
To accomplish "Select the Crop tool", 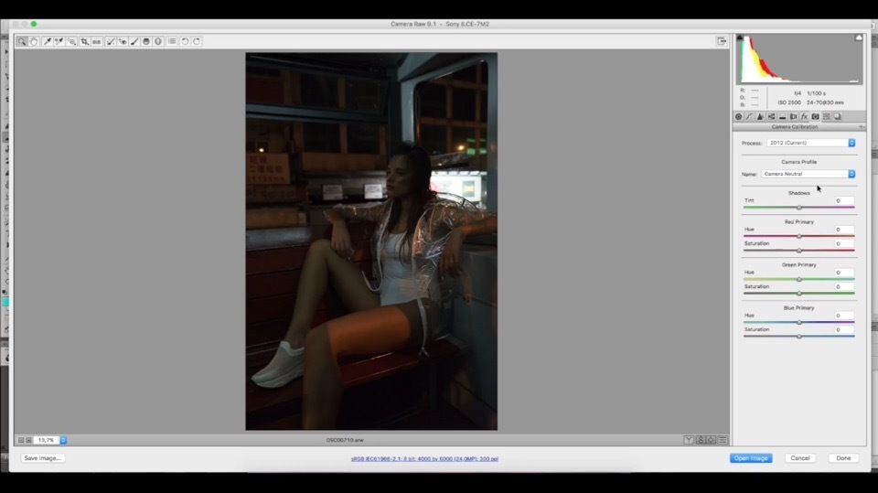I will 84,41.
